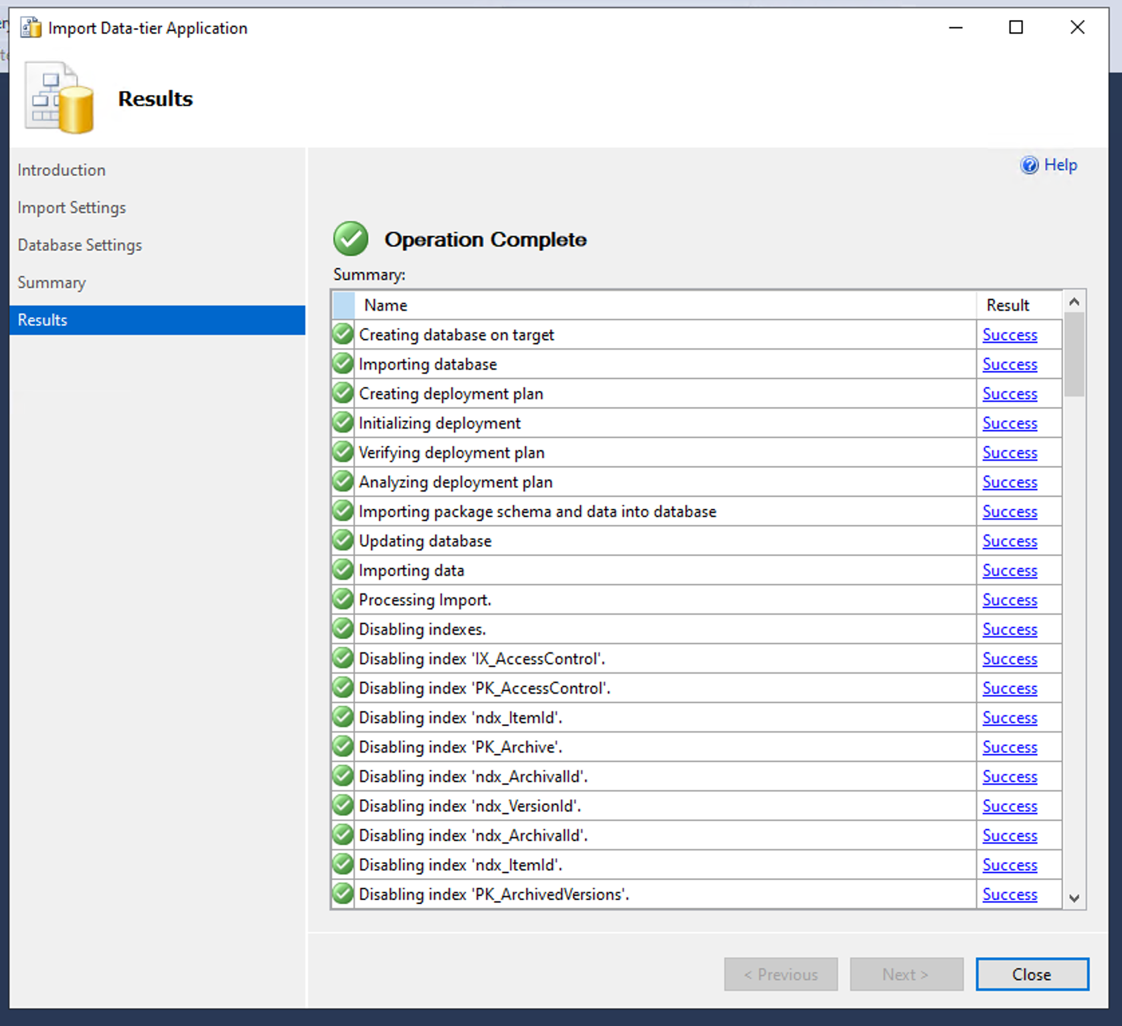Click green check beside Importing database
1122x1026 pixels.
(343, 364)
